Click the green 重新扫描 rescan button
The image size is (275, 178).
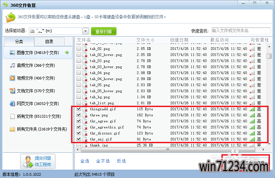point(104,31)
